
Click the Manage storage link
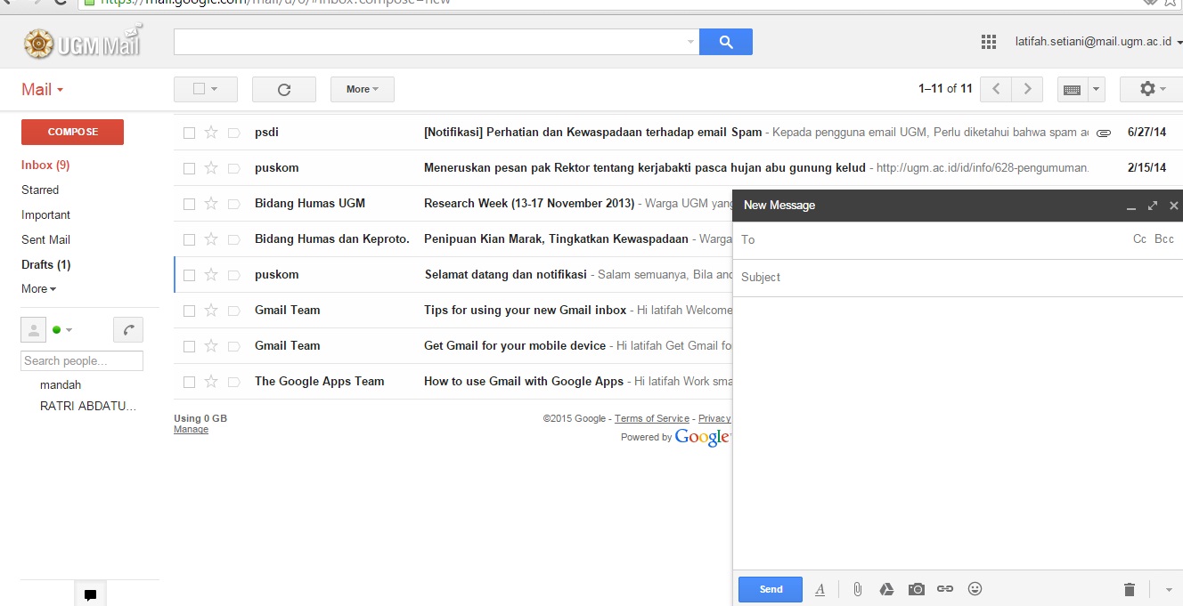[x=191, y=429]
